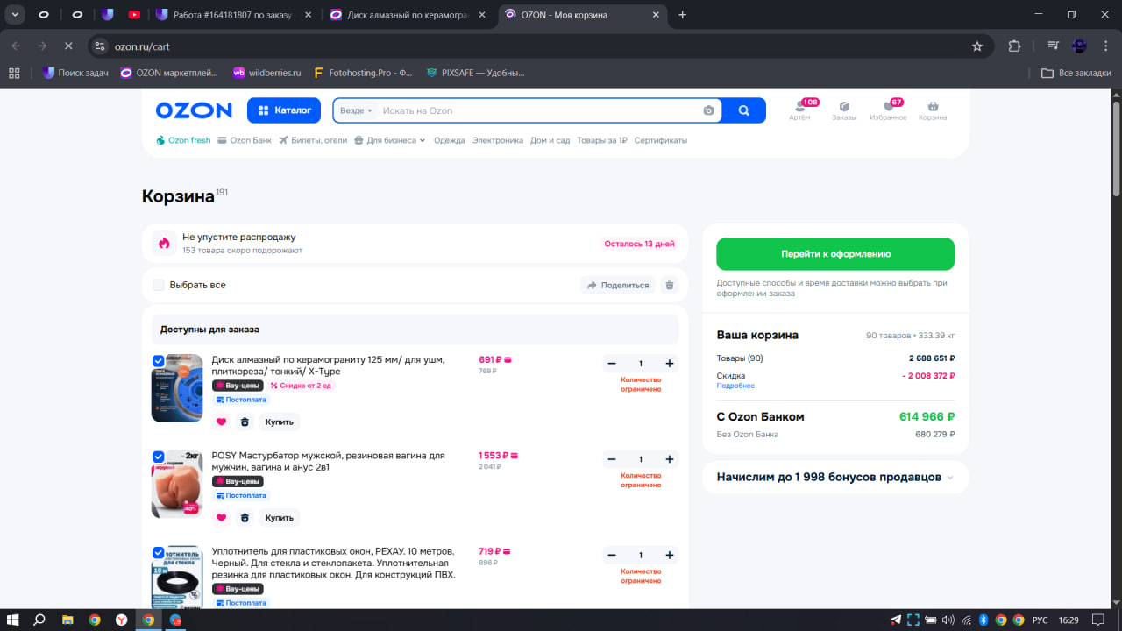Screen dimensions: 1122x631
Task: Open the Windows Start menu
Action: 14,620
